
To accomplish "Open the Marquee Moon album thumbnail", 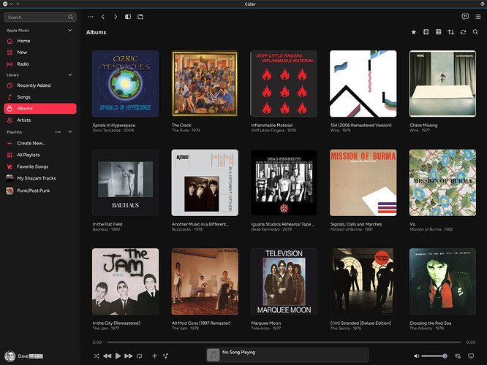I will pyautogui.click(x=284, y=282).
